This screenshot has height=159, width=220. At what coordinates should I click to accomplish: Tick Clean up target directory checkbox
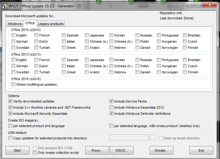pos(160,138)
